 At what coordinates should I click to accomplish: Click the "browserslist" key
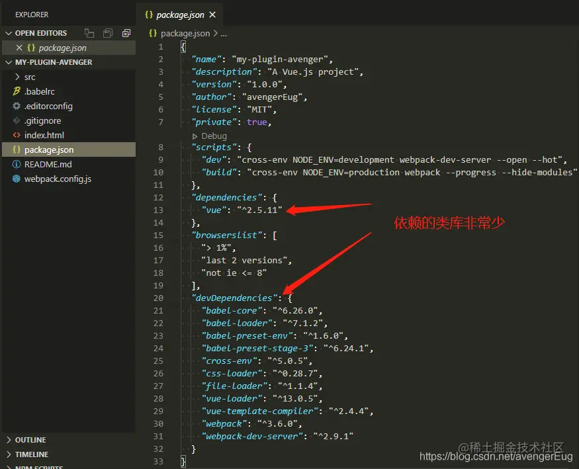[226, 235]
